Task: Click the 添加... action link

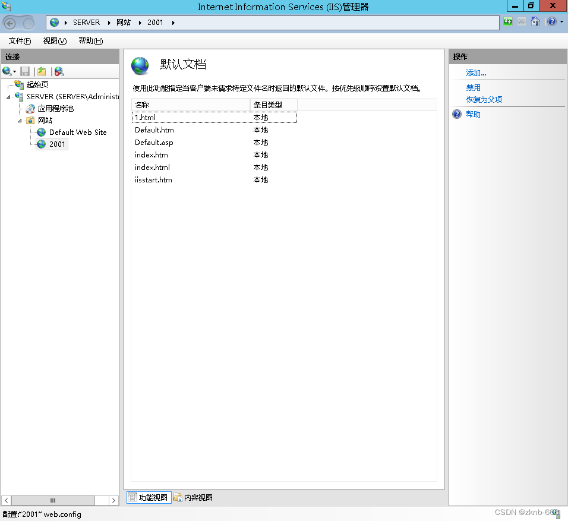Action: [476, 73]
